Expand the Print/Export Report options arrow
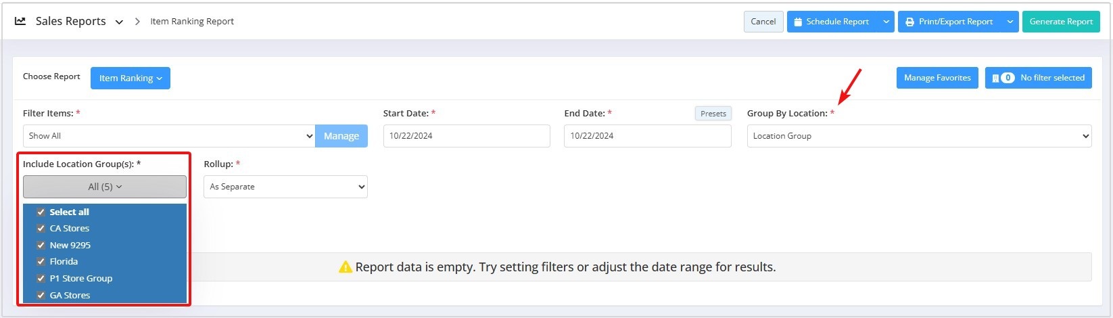Screen dimensions: 1113x318 point(1010,22)
